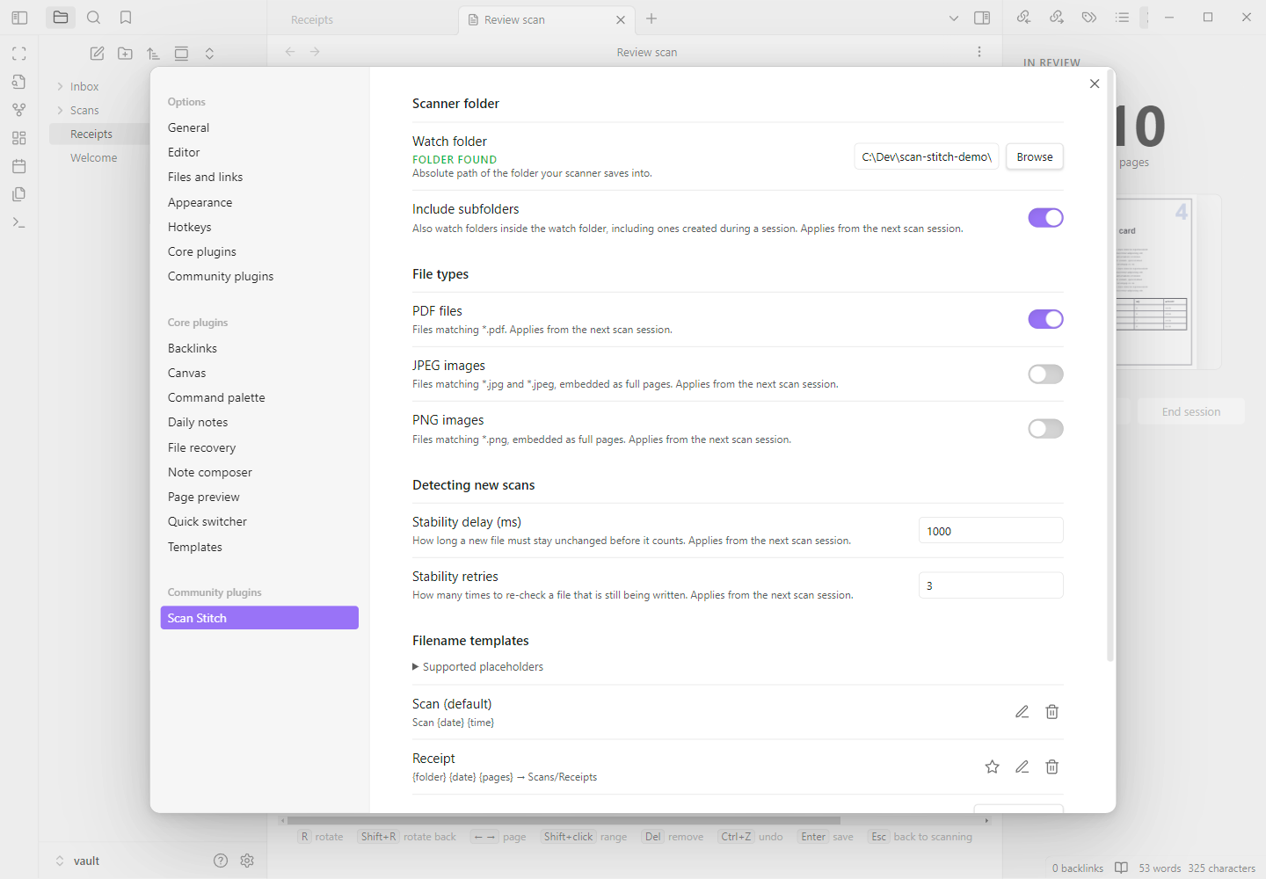The image size is (1266, 879).
Task: Open the Hotkeys settings section
Action: click(x=190, y=227)
